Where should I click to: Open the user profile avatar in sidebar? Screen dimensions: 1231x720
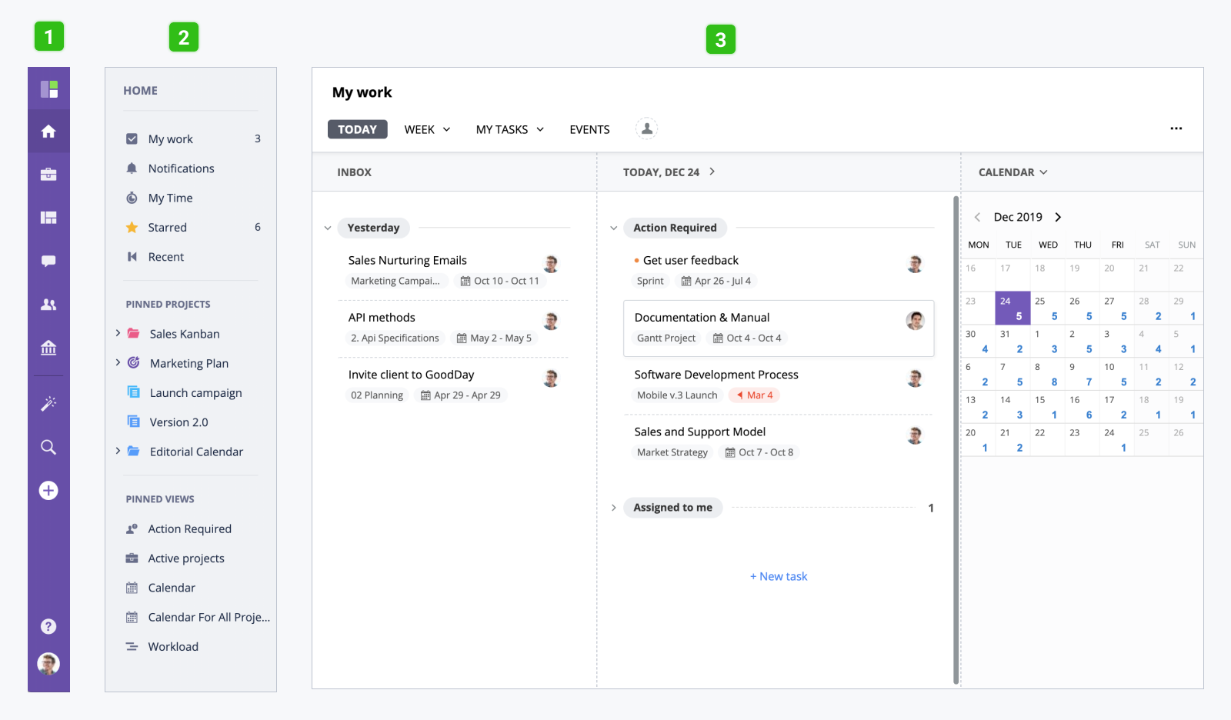48,663
